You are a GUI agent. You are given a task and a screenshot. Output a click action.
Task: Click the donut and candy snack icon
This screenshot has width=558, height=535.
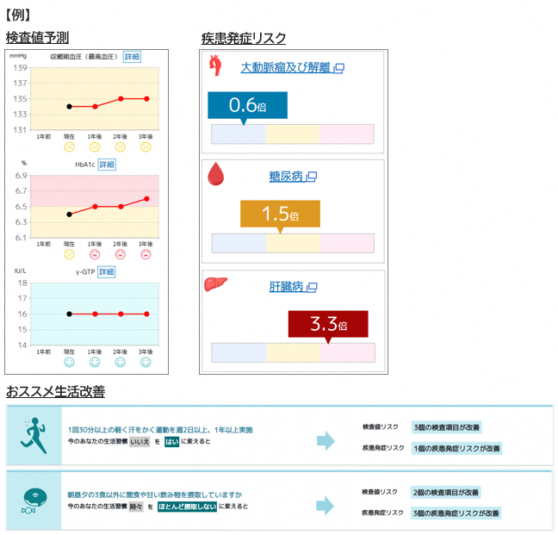(34, 501)
